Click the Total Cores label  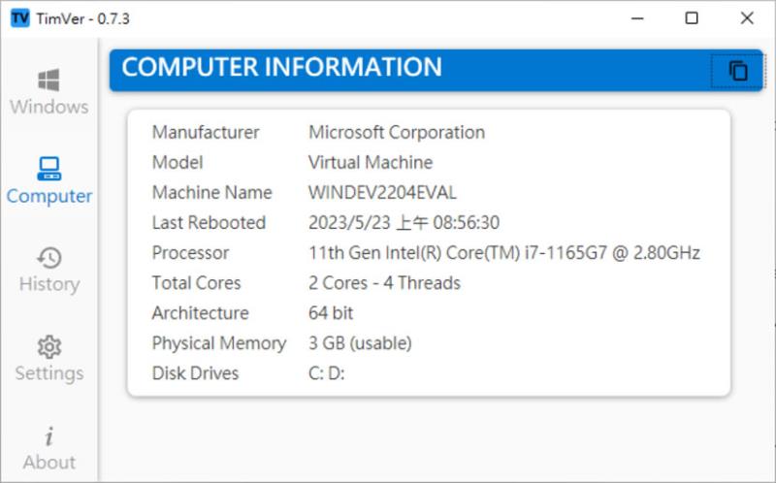click(197, 283)
